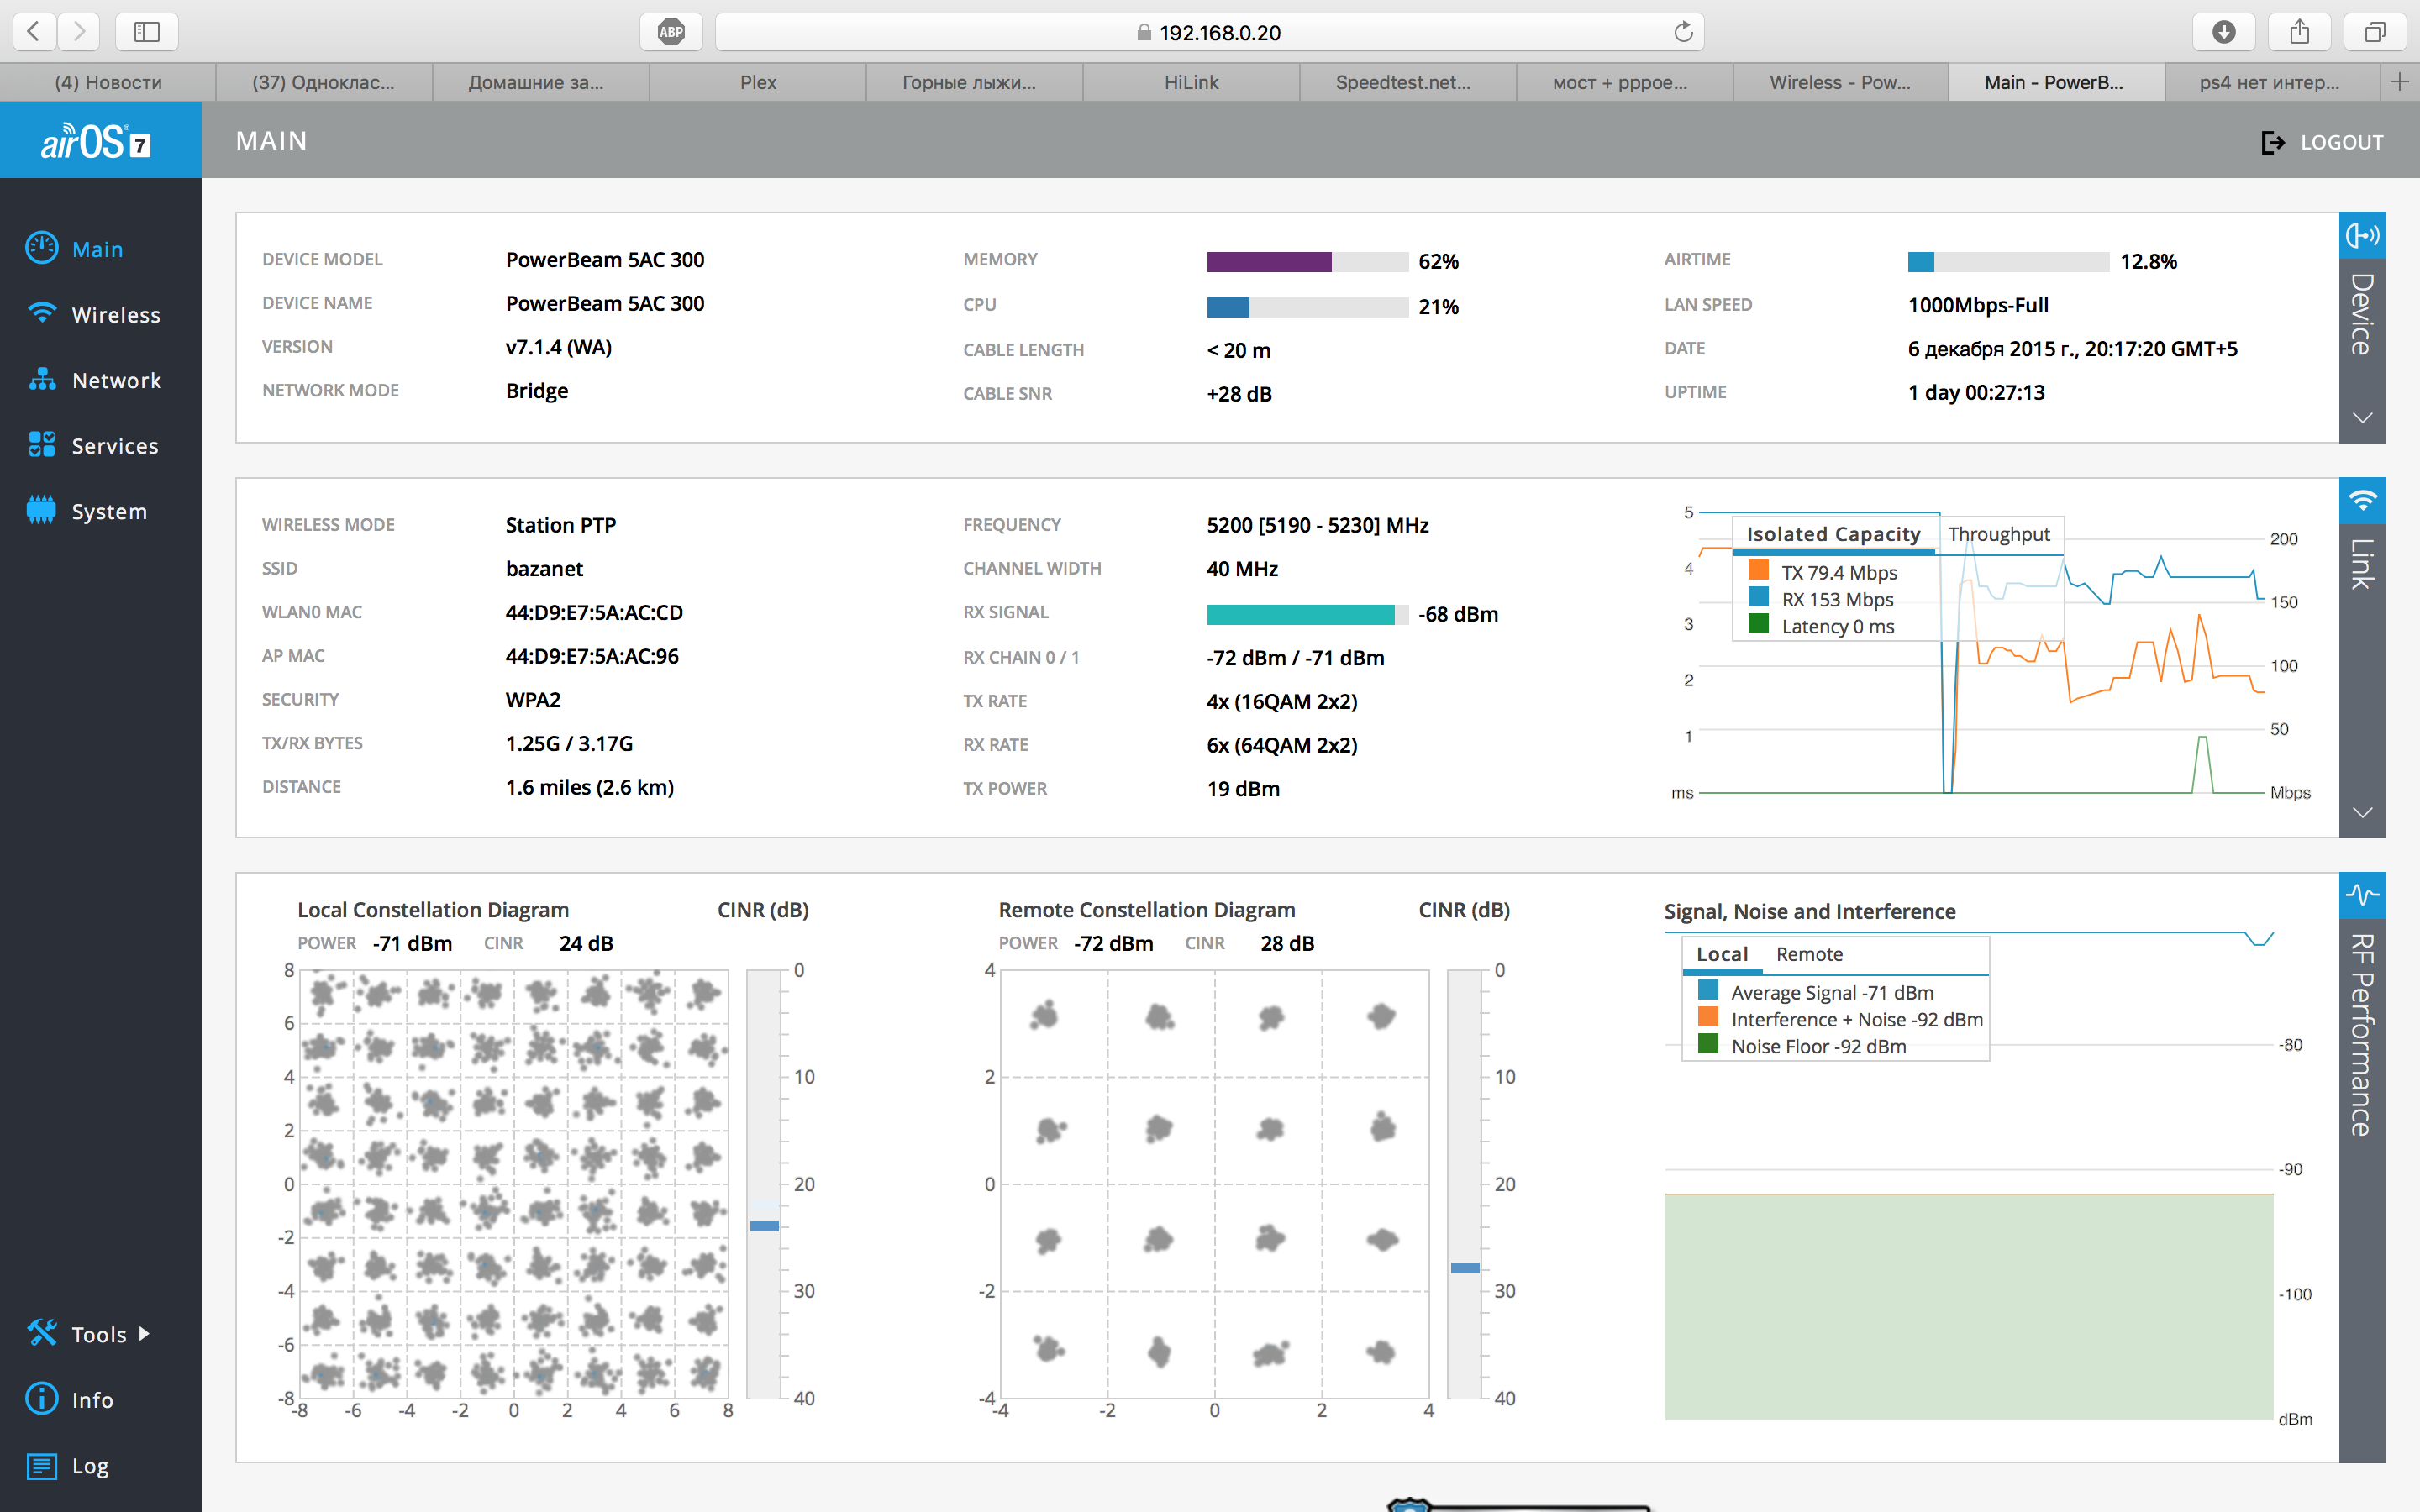Click the Noise Floor green swatch
The height and width of the screenshot is (1512, 2420).
click(1708, 1045)
